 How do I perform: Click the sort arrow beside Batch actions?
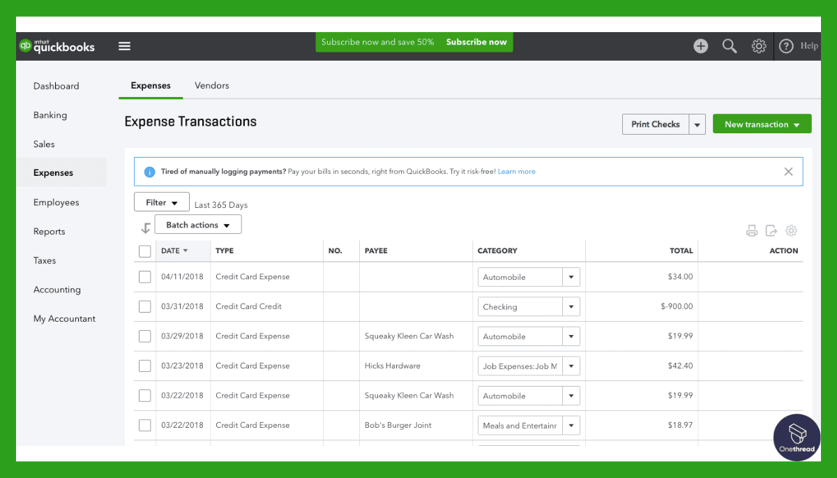[145, 227]
